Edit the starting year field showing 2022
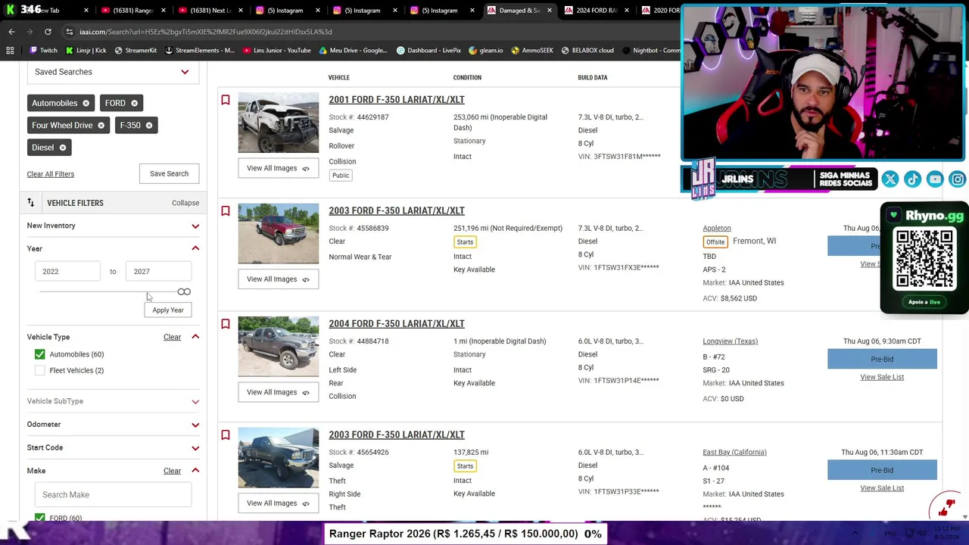 tap(67, 272)
